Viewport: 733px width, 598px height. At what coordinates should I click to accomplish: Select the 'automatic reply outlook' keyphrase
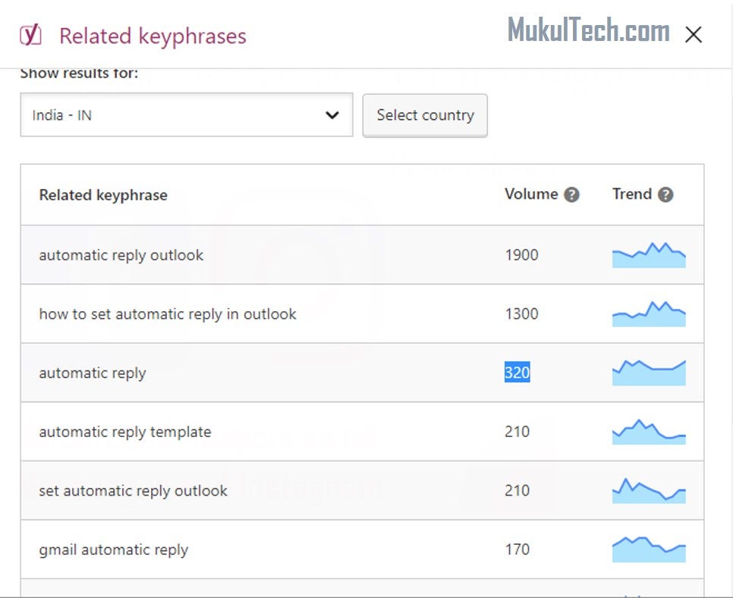click(x=121, y=255)
